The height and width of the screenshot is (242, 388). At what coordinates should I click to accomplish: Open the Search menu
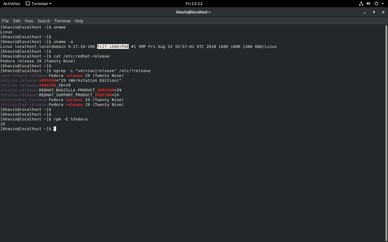[x=44, y=21]
